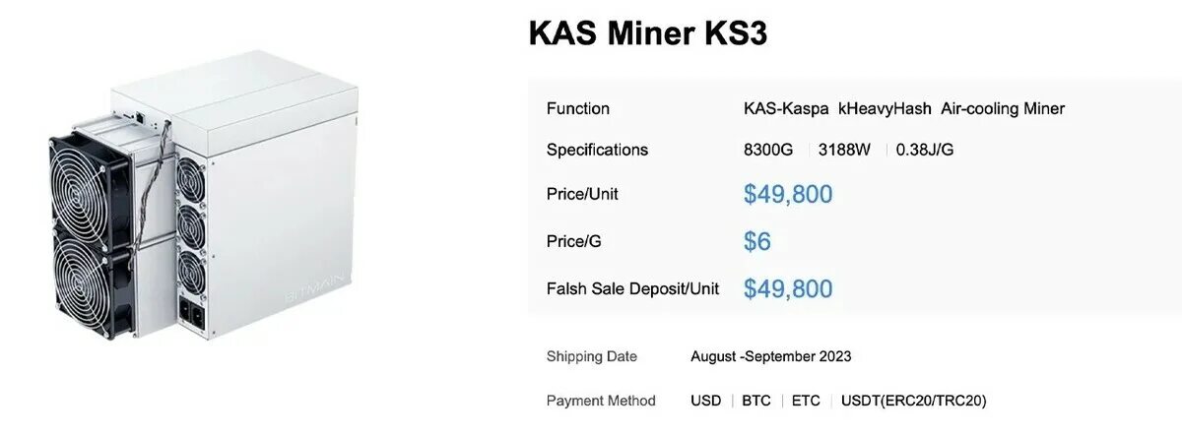Select the USD payment method
The width and height of the screenshot is (1182, 438).
(x=706, y=401)
